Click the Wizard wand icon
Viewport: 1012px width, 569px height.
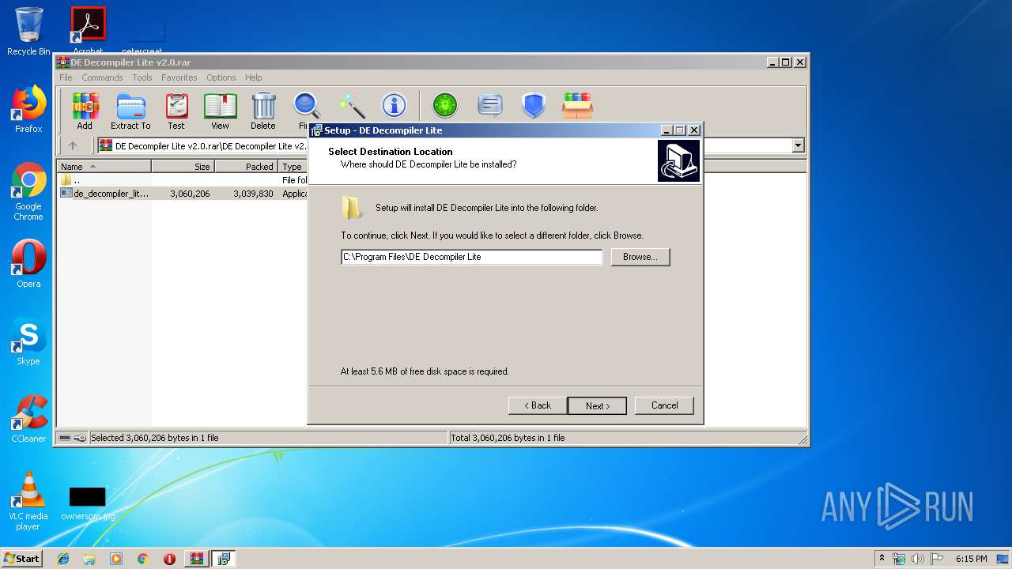click(351, 105)
